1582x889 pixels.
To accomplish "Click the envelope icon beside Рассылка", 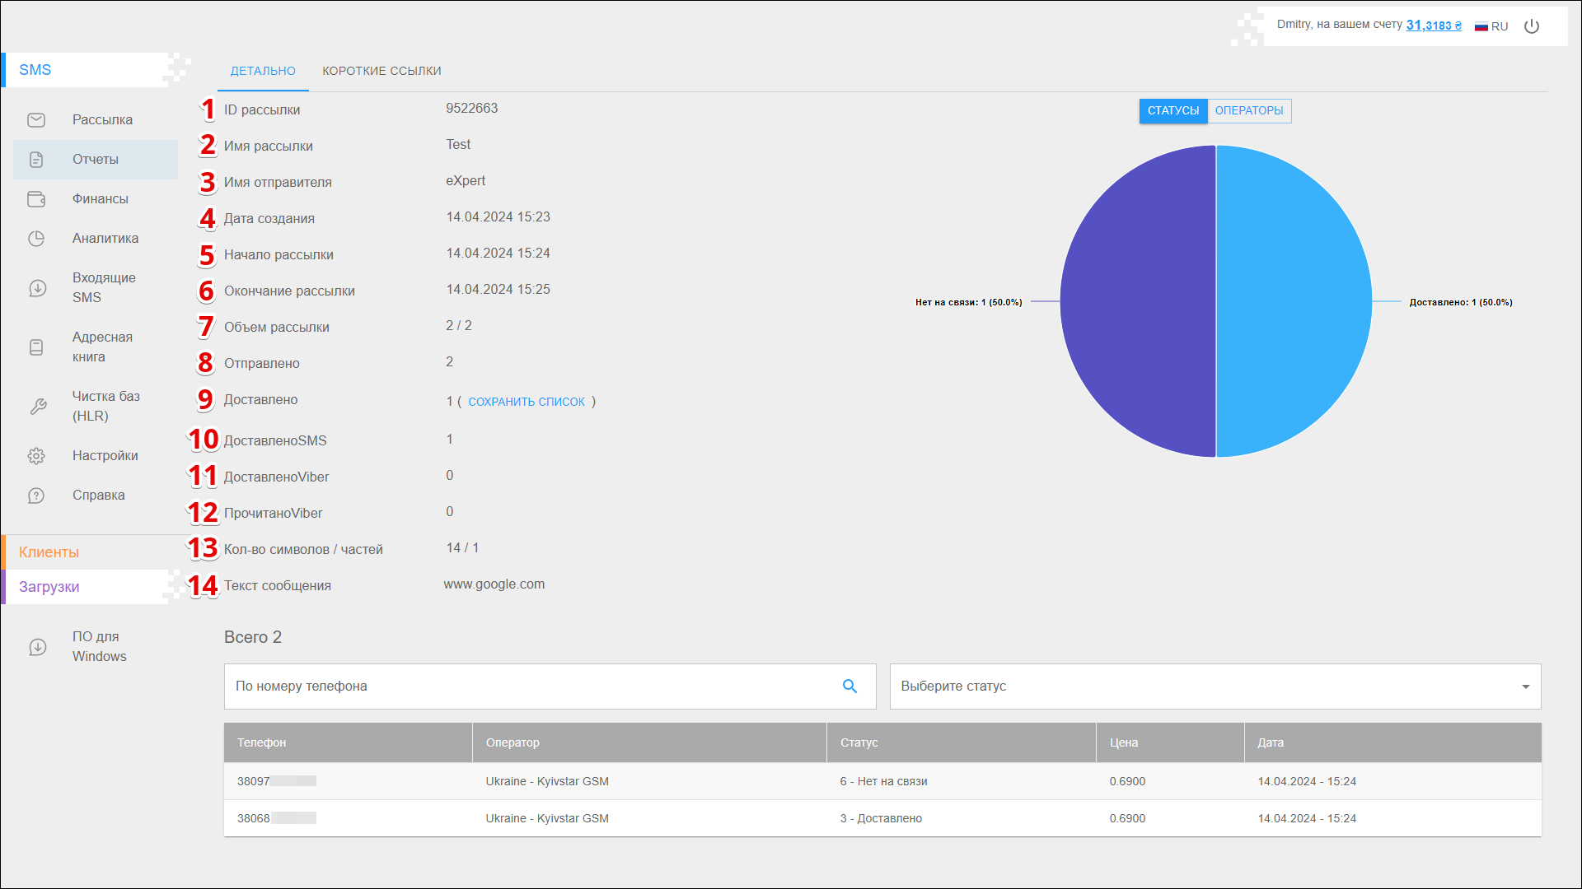I will click(36, 120).
